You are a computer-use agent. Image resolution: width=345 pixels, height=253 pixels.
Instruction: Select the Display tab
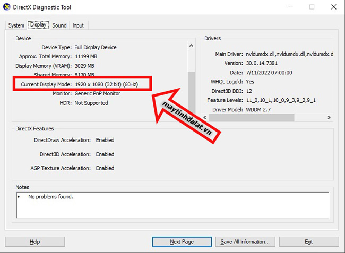38,25
